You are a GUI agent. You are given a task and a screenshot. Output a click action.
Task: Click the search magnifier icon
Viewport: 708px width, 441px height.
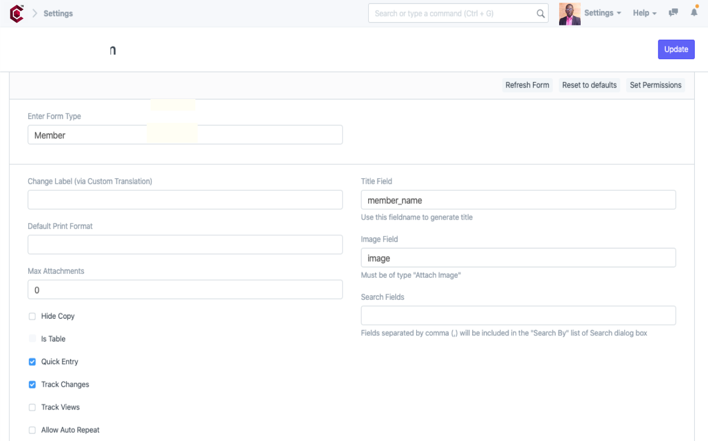540,13
